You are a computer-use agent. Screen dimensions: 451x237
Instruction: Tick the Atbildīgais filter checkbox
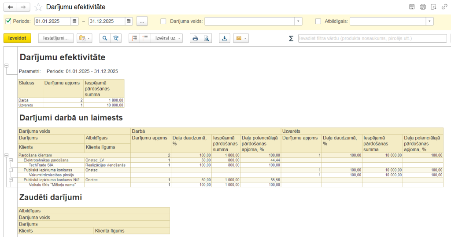pos(318,21)
